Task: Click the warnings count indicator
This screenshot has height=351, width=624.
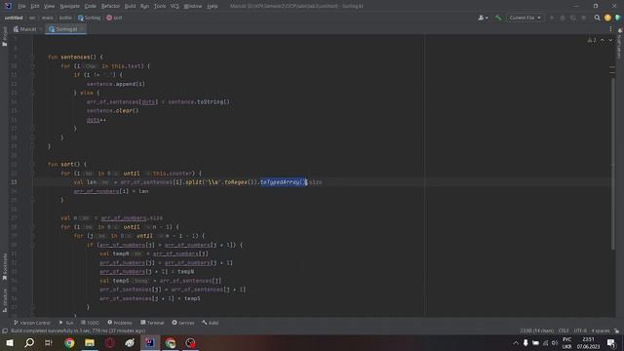Action: pos(592,40)
